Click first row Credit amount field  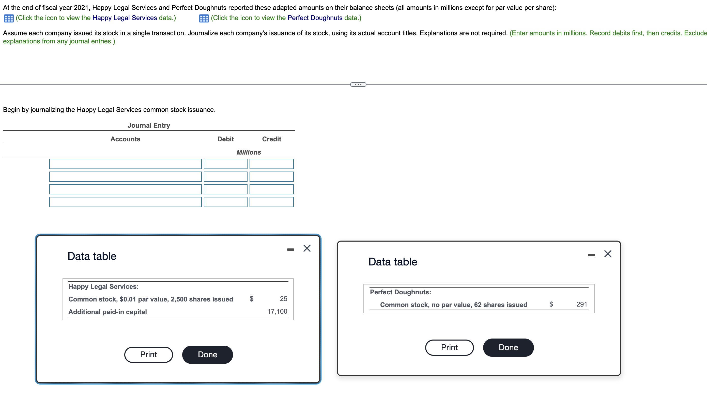tap(271, 164)
